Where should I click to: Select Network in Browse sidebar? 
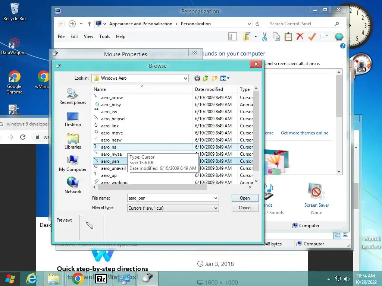click(x=73, y=185)
